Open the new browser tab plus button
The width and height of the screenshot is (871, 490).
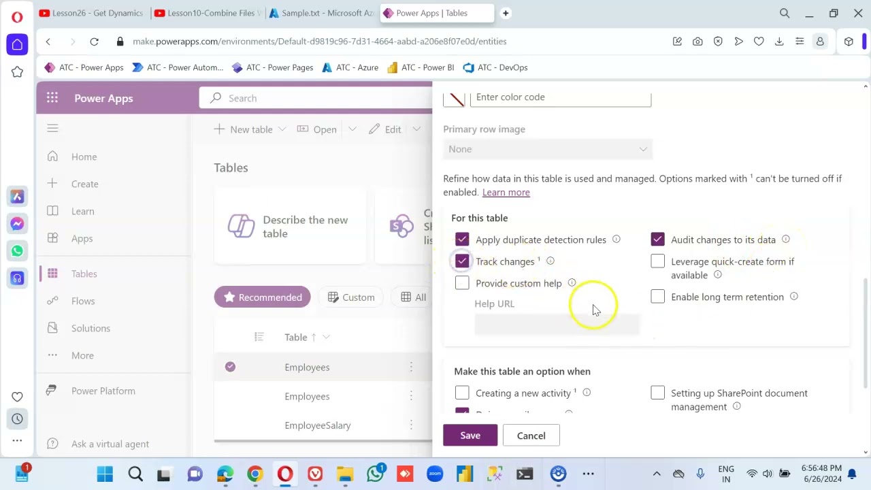506,13
